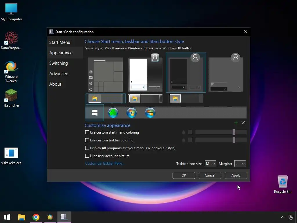Open My Computer desktop icon
This screenshot has height=223, width=297.
11,12
